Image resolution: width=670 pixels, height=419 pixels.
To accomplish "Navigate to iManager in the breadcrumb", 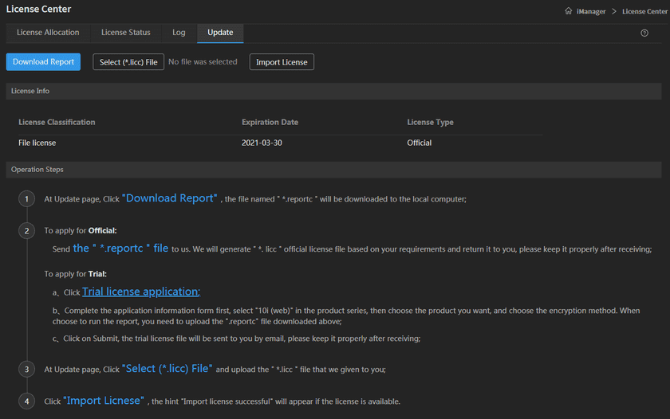I will (590, 11).
